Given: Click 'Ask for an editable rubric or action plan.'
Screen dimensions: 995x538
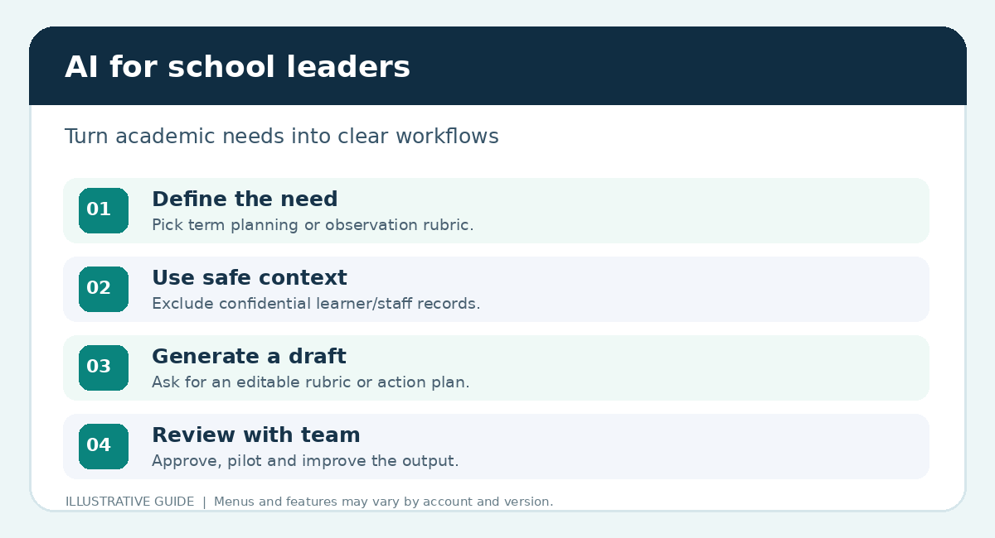Looking at the screenshot, I should click(x=311, y=382).
